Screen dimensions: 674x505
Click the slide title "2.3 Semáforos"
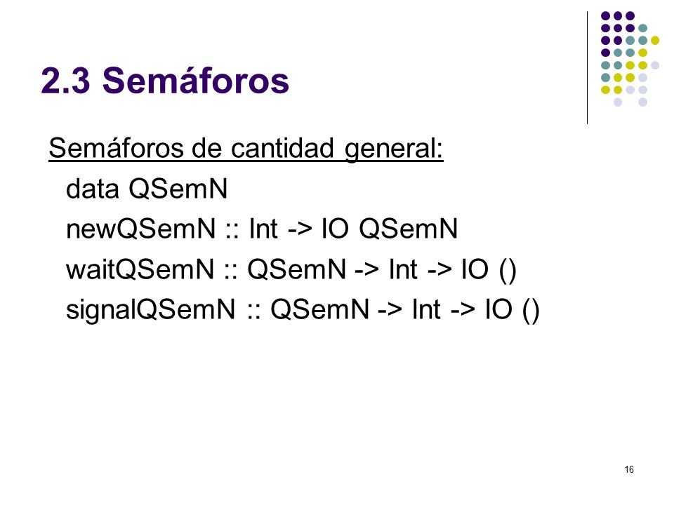pos(165,80)
